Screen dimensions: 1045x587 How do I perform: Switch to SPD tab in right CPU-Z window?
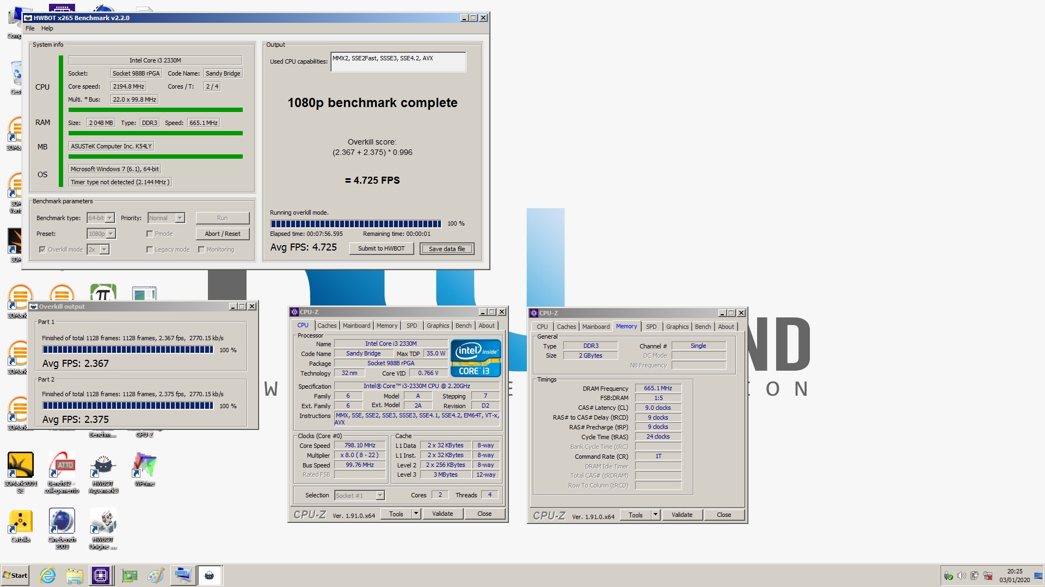651,327
